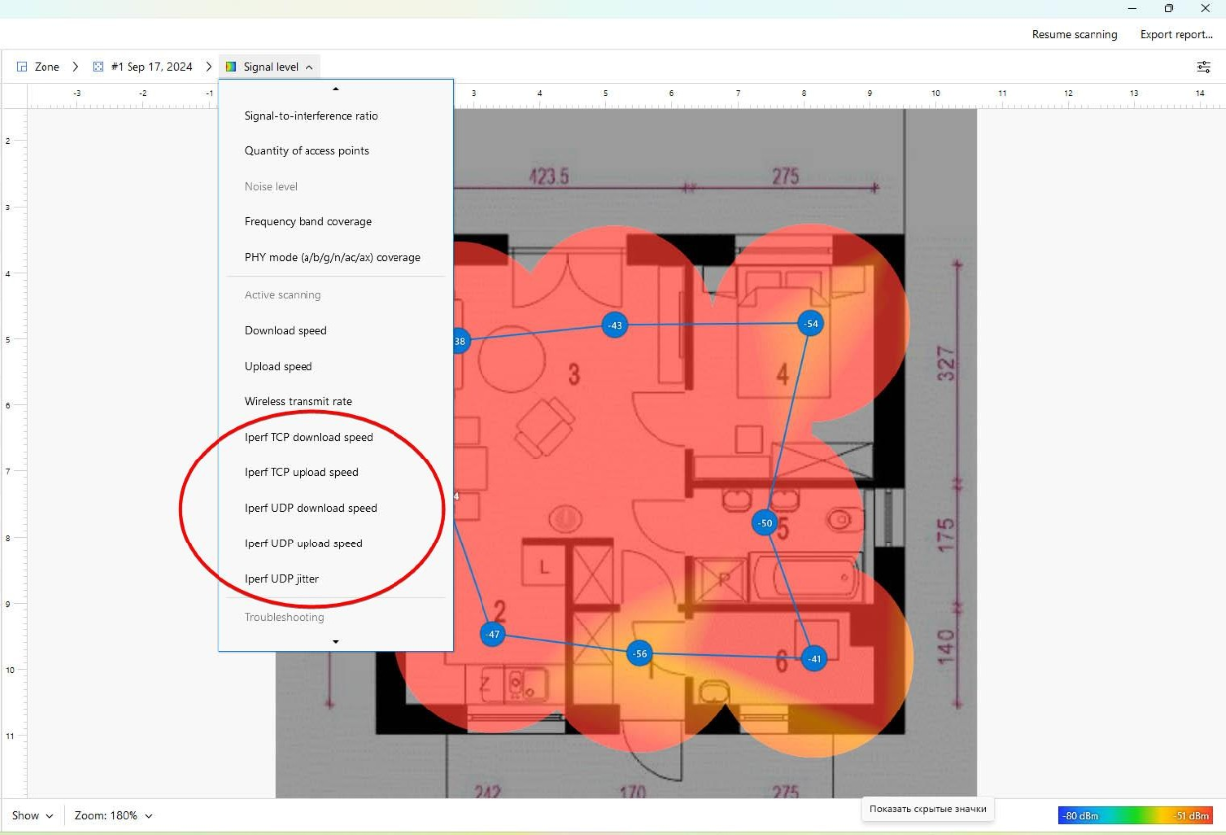The image size is (1226, 835).
Task: Select the -47 measurement point
Action: (492, 634)
